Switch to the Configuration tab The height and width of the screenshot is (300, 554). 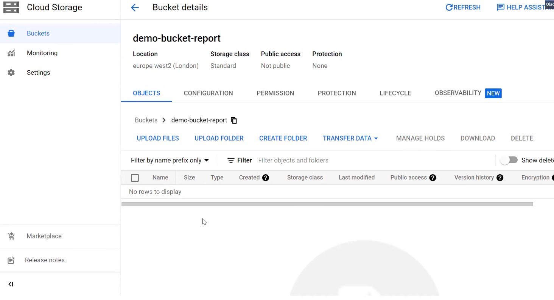[x=208, y=93]
